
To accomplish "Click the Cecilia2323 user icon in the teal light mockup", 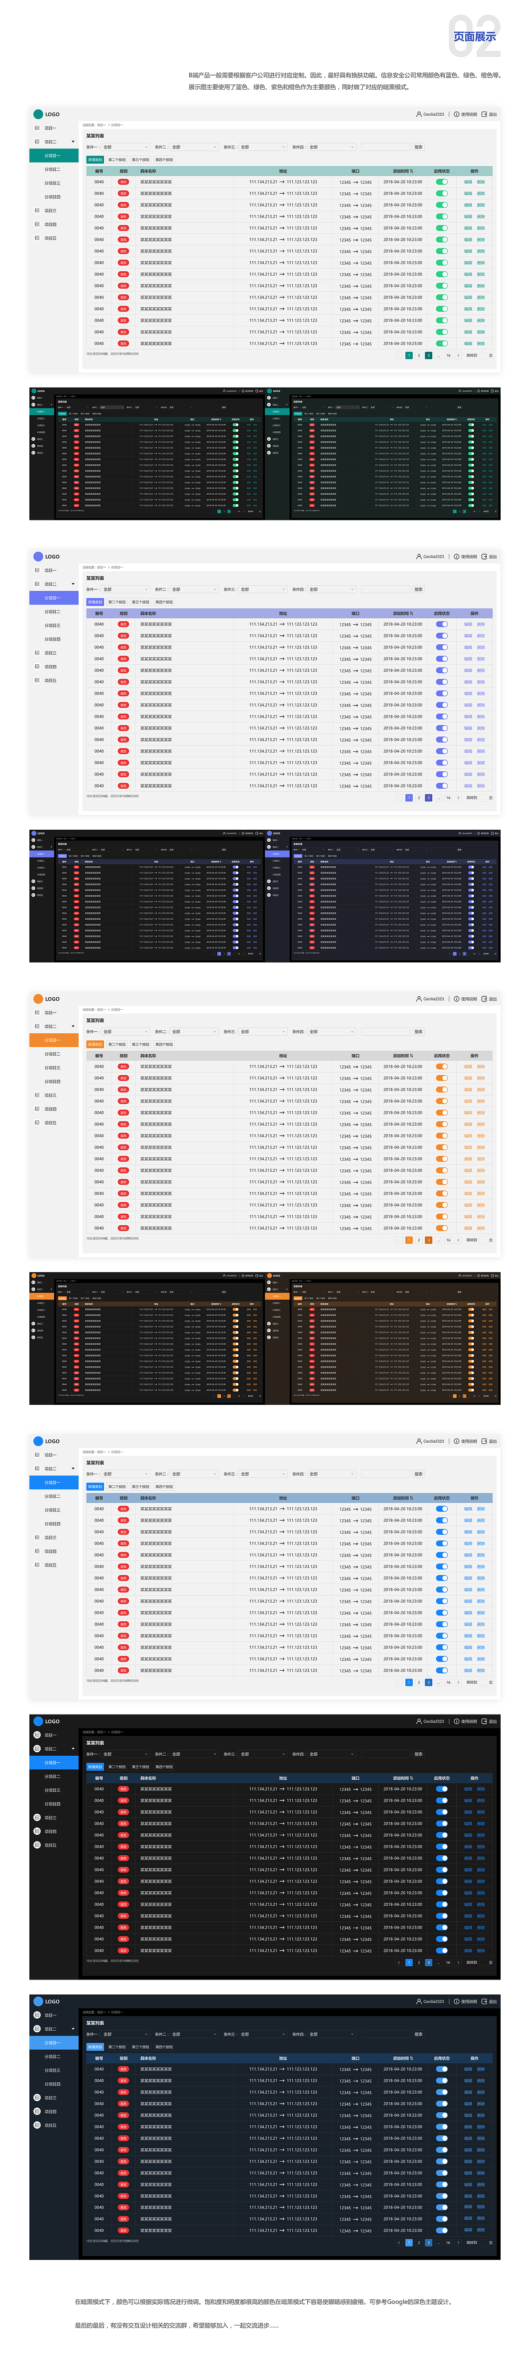I will (x=419, y=114).
